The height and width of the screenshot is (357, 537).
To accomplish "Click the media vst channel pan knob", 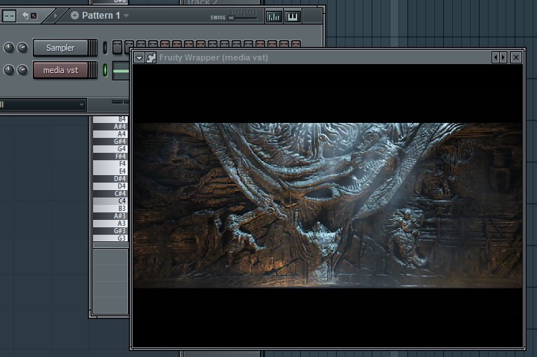I will pos(8,70).
